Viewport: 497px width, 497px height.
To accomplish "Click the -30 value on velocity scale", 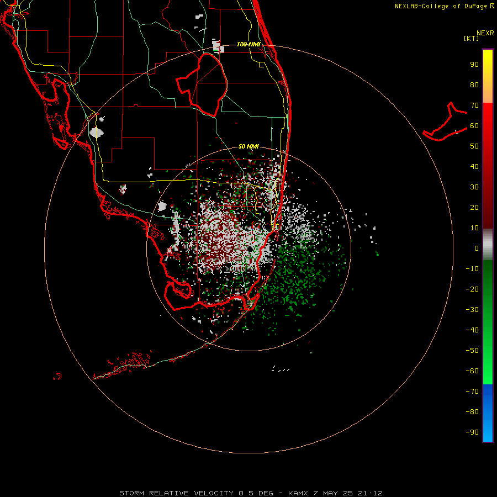I will [x=472, y=310].
